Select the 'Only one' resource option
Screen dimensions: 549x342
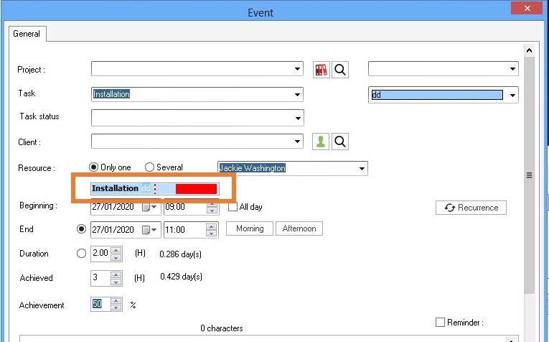pyautogui.click(x=93, y=167)
